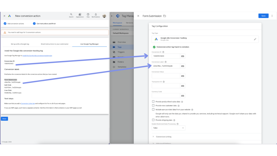This screenshot has width=277, height=156.
Task: Click the Transaction ID input field
Action: [x=166, y=86]
